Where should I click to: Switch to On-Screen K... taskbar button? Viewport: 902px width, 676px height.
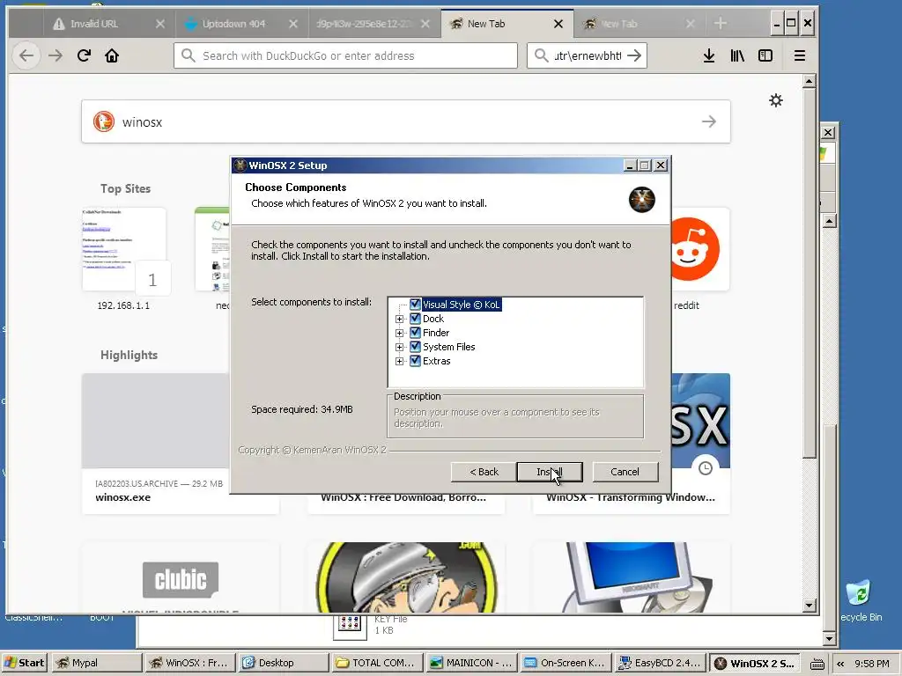565,663
